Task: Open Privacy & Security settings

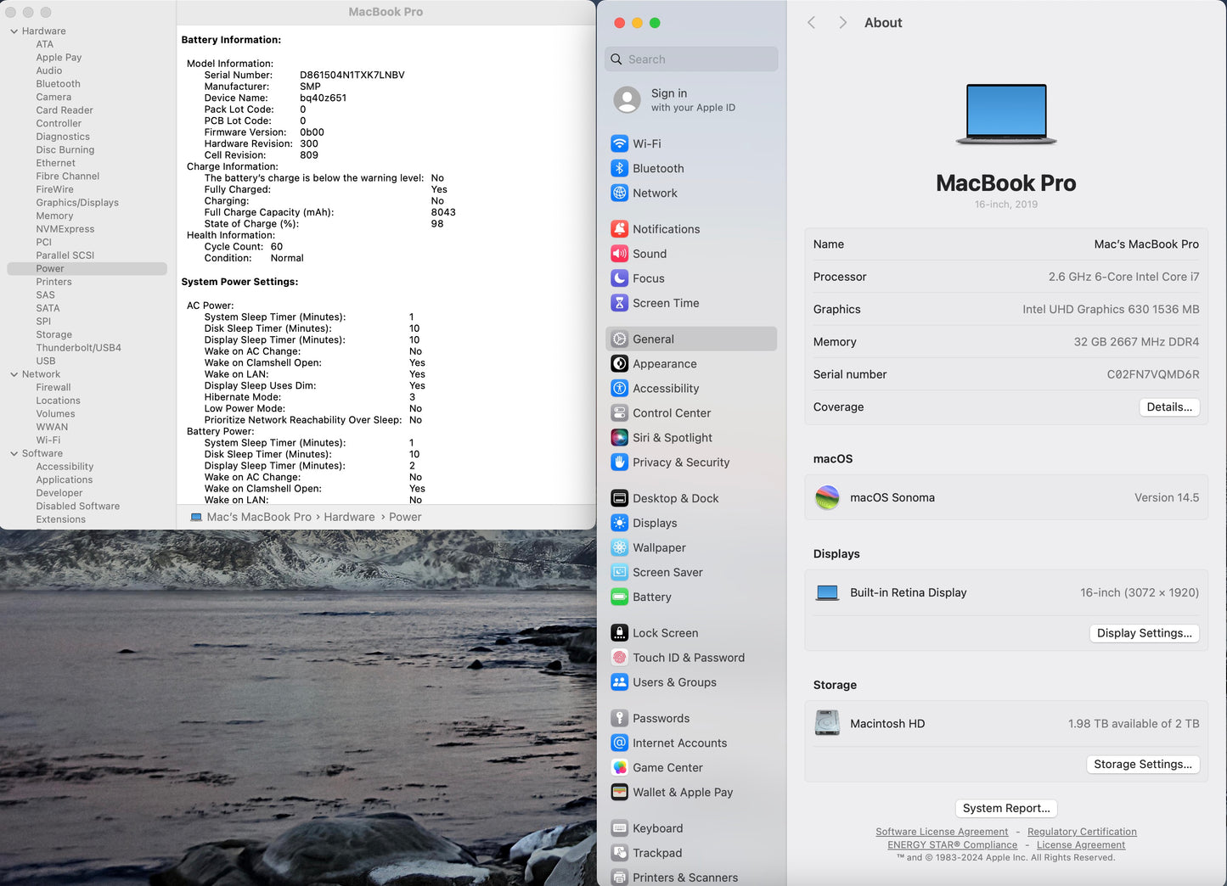Action: coord(680,463)
